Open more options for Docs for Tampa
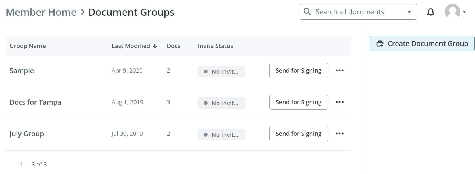This screenshot has width=475, height=174. pos(339,102)
